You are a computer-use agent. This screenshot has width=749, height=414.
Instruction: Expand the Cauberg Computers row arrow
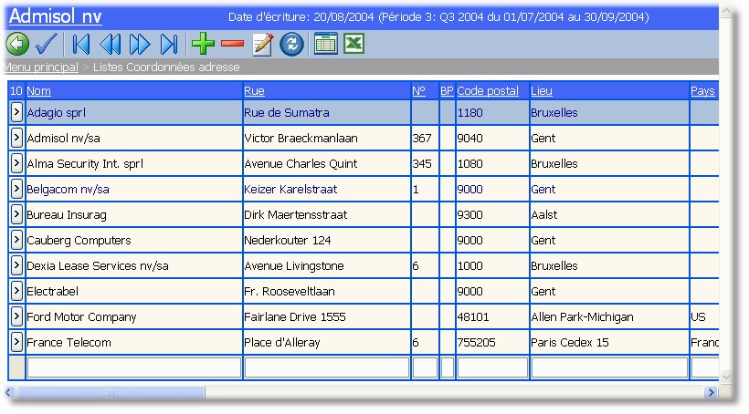tap(16, 240)
